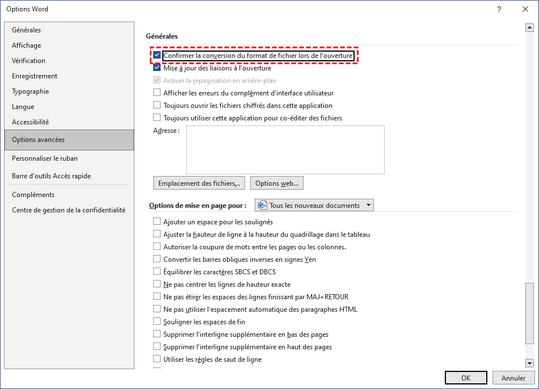Select Vérification in the sidebar
Image resolution: width=539 pixels, height=389 pixels.
[28, 61]
